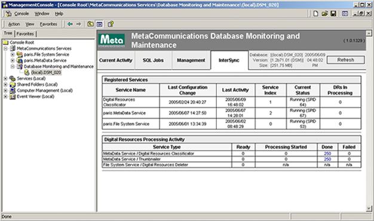Toggle the Show/Hide console tree icon

[99, 24]
